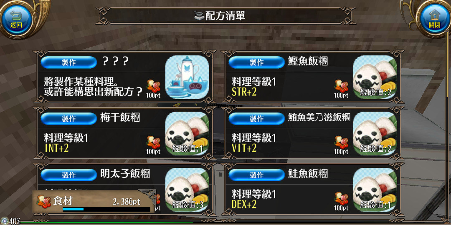Click the 關閉 home button
Viewport: 451px width, 225px height.
434,19
